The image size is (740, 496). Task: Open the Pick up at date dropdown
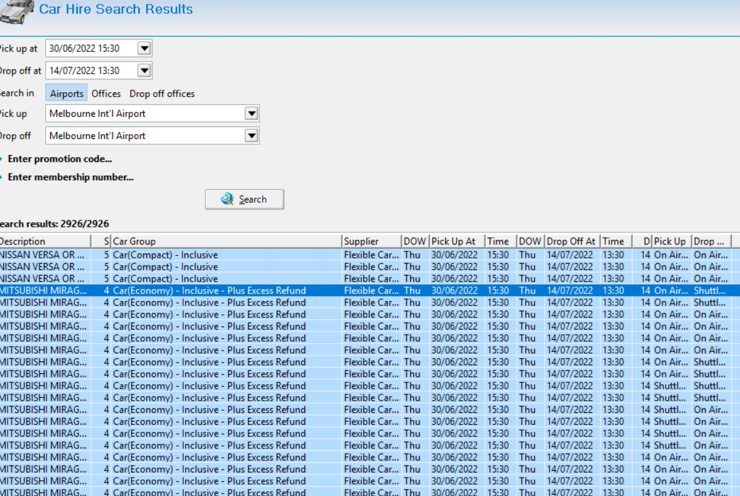[x=144, y=48]
